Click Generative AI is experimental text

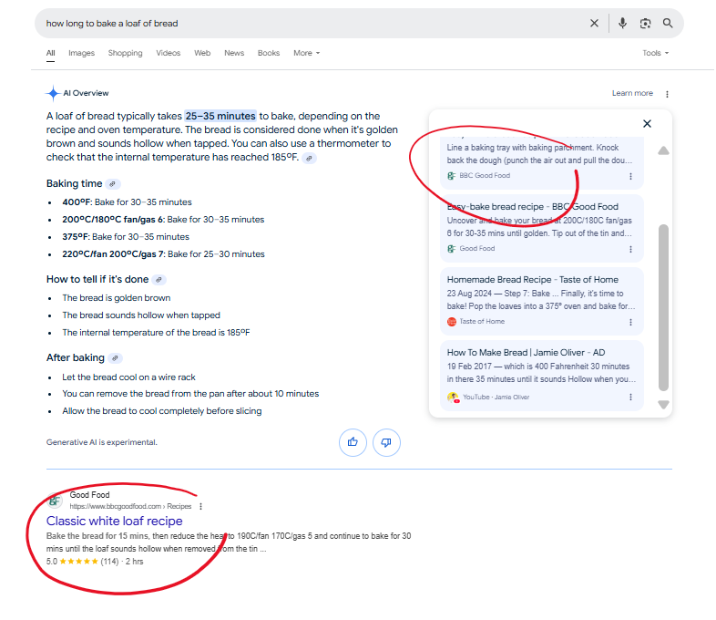pyautogui.click(x=101, y=443)
